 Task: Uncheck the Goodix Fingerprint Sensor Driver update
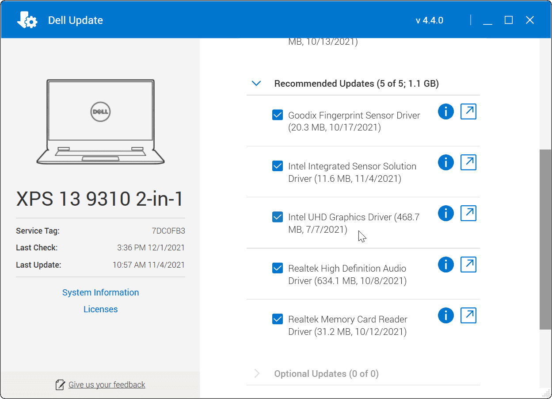click(277, 115)
